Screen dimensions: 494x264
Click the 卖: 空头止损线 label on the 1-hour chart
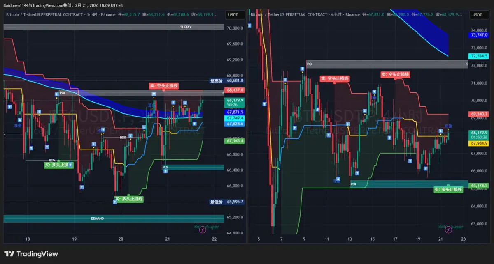tap(164, 86)
